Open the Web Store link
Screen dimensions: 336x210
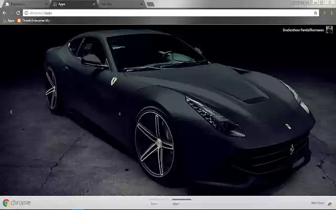(x=318, y=203)
